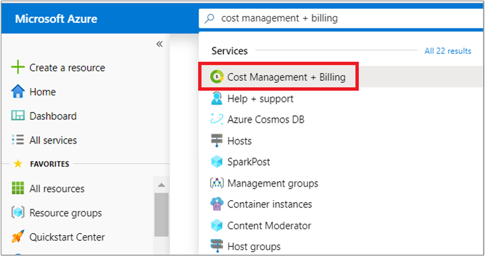Click the search box with cost management text
This screenshot has width=485, height=256.
pos(340,18)
